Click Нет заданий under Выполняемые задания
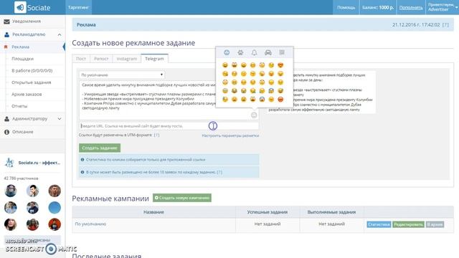The image size is (459, 258). [331, 224]
